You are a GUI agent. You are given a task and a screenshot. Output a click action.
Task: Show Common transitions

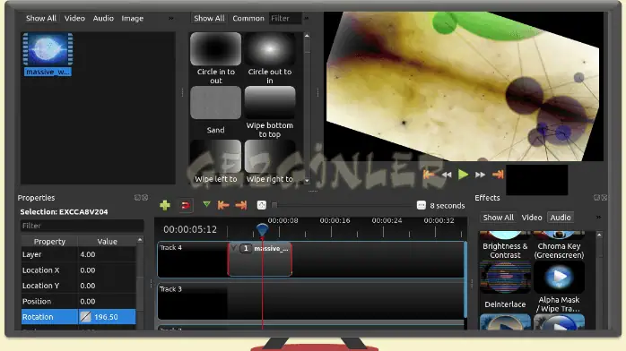(248, 18)
